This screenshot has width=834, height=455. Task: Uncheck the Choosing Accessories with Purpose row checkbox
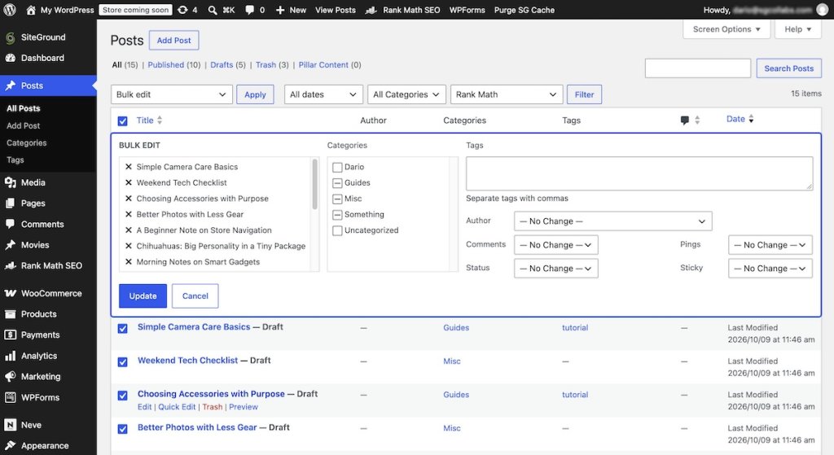click(x=122, y=395)
